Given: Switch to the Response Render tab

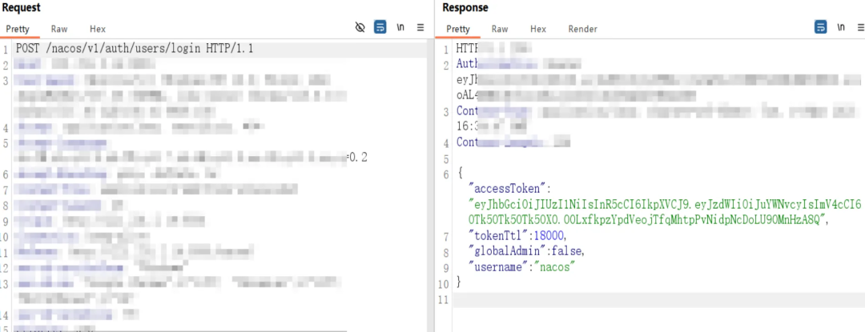Looking at the screenshot, I should [582, 29].
